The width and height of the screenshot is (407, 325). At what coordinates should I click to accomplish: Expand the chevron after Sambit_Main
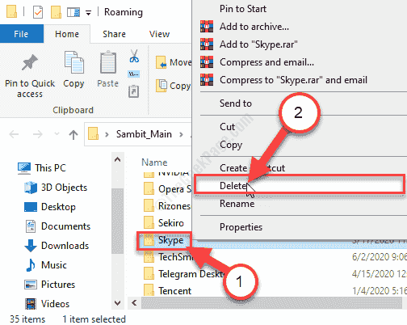[181, 134]
